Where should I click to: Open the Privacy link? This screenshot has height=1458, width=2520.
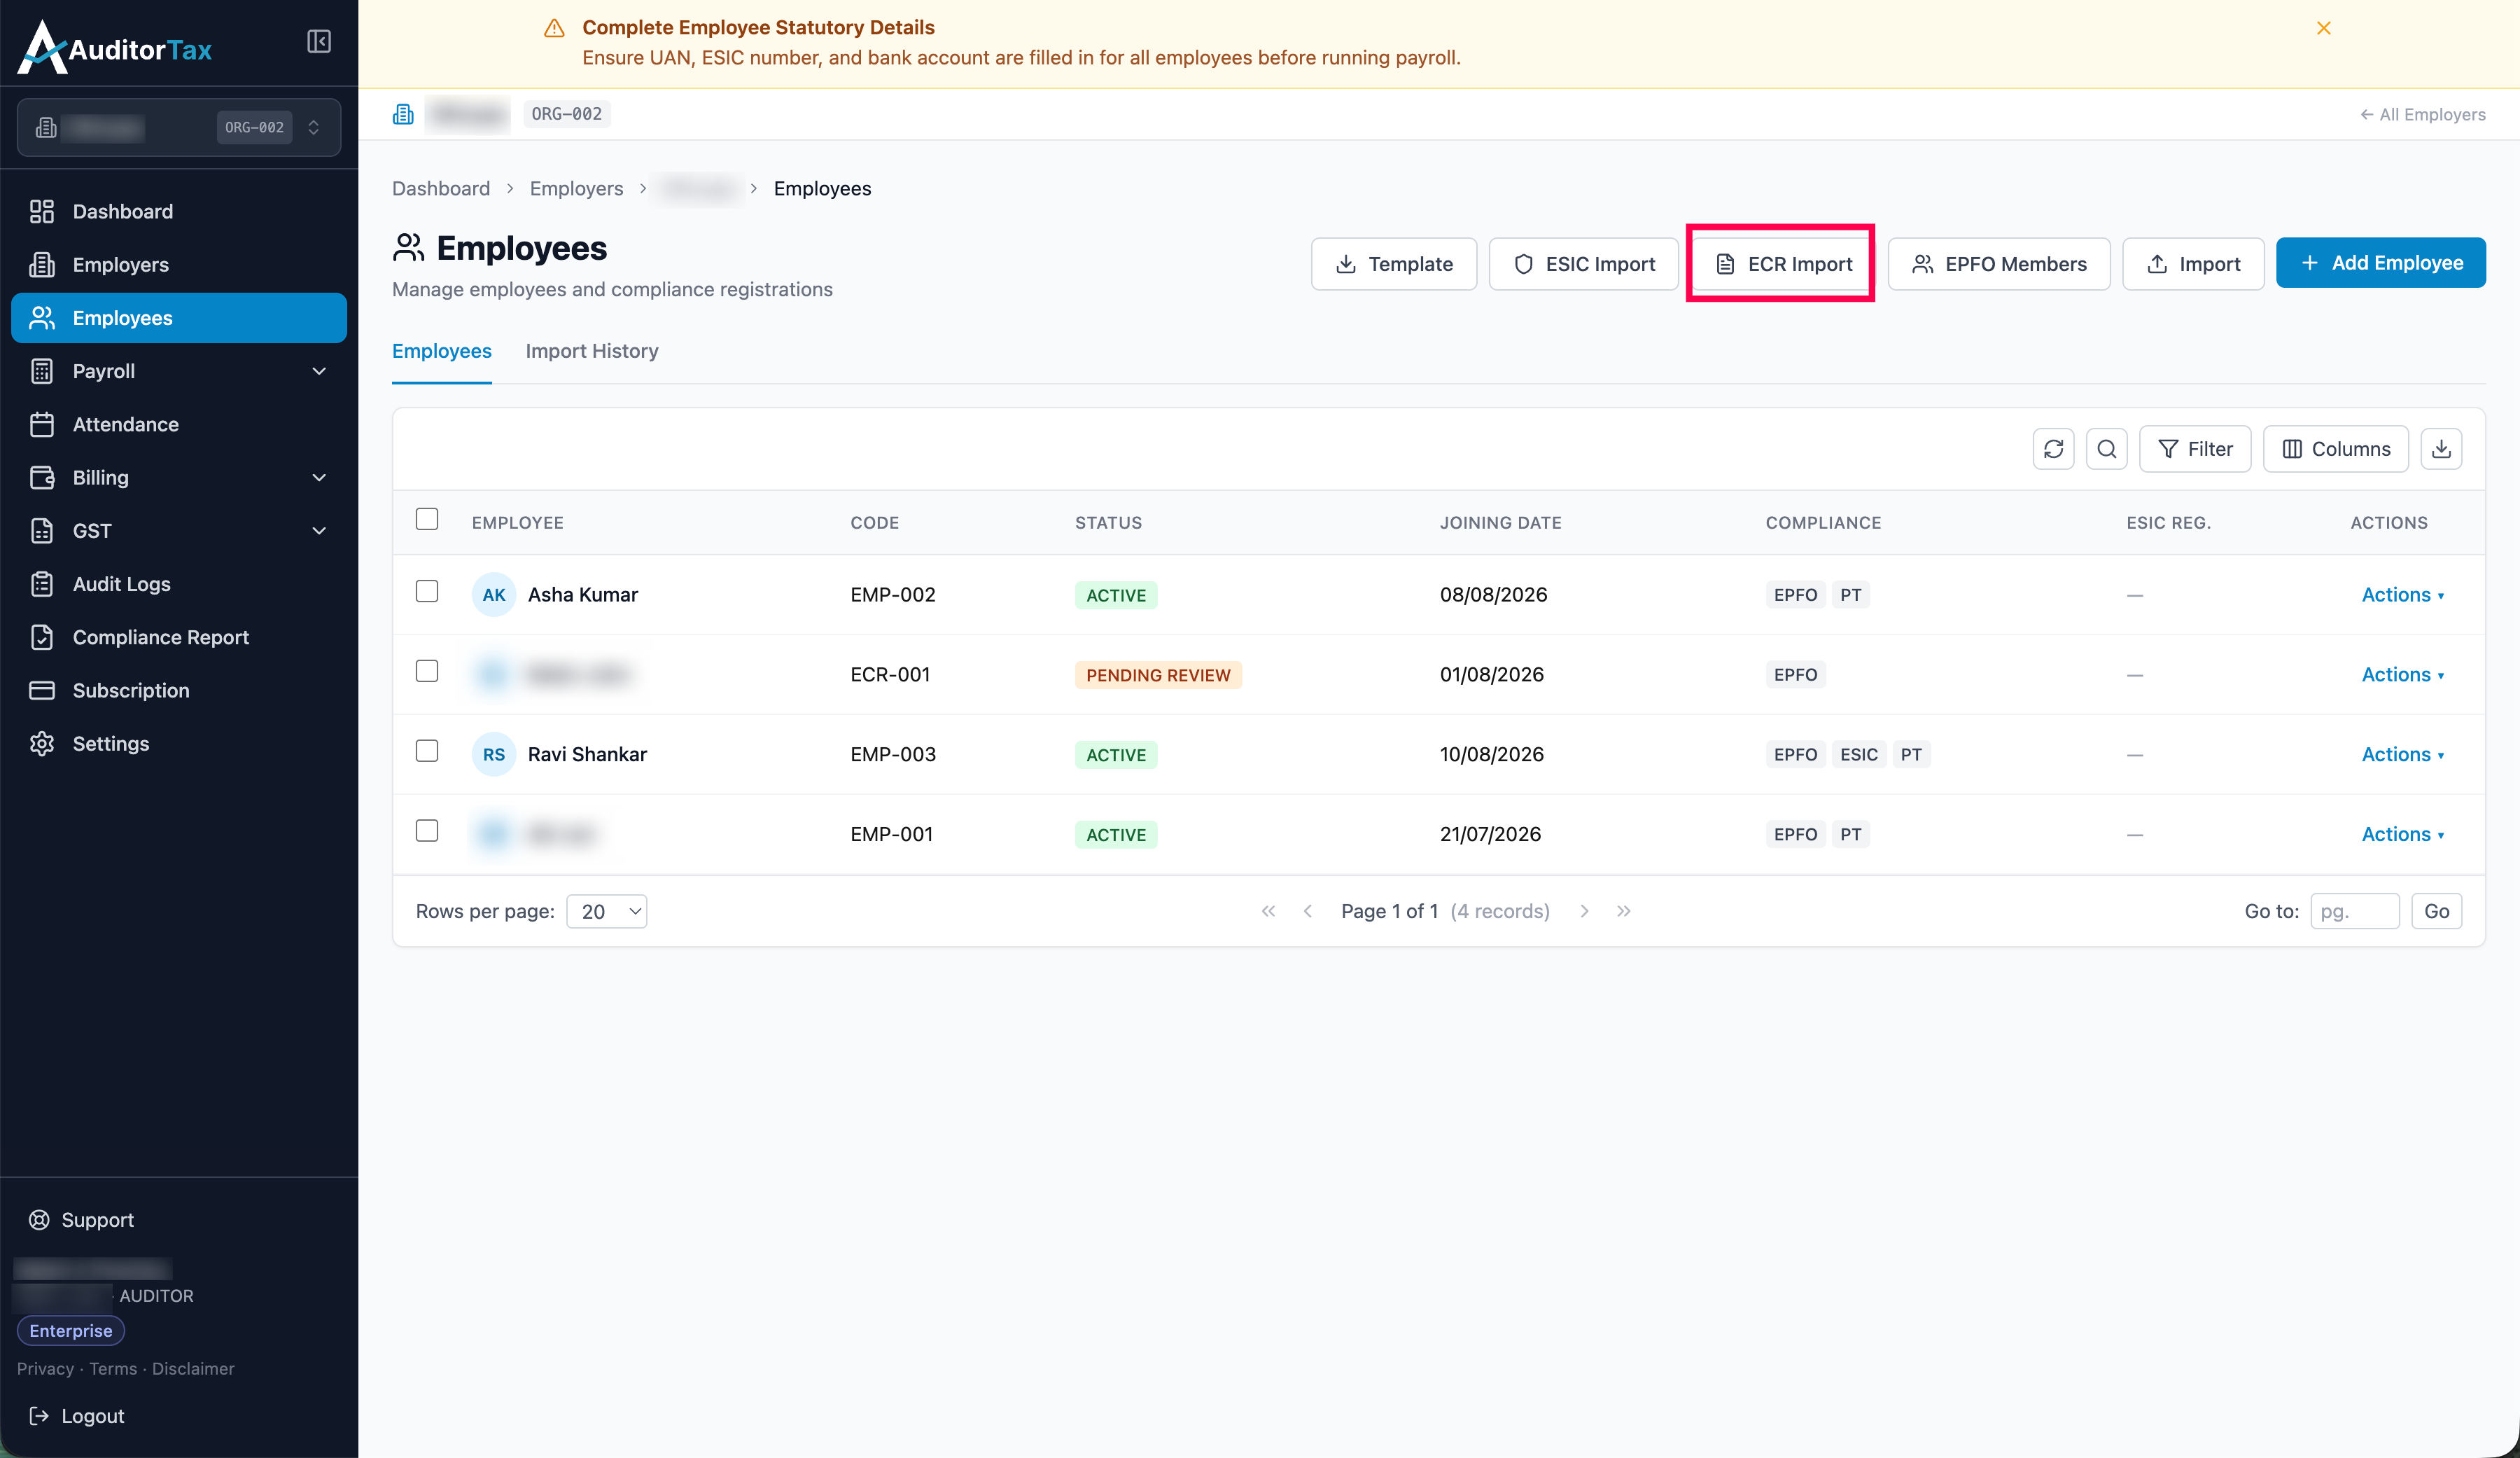click(45, 1369)
